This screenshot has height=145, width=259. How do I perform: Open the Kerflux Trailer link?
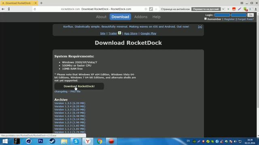point(113,33)
